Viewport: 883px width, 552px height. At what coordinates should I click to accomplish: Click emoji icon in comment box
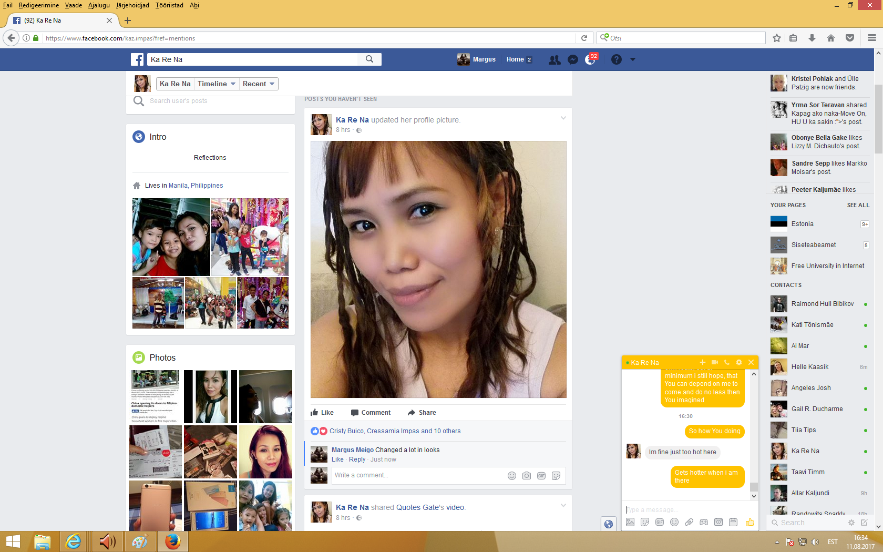point(511,476)
